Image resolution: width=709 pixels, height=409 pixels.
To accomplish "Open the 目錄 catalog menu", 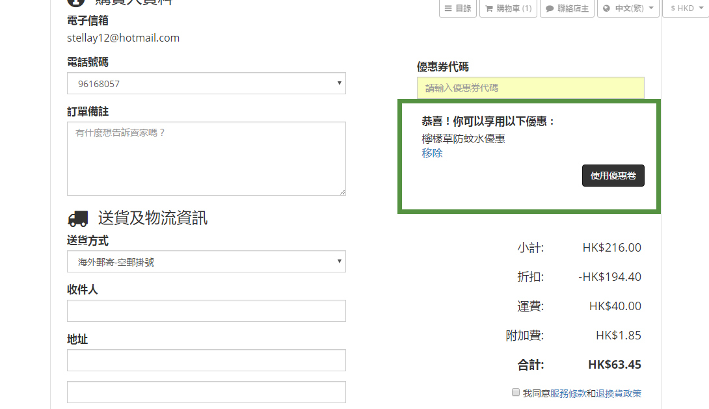I will click(457, 8).
